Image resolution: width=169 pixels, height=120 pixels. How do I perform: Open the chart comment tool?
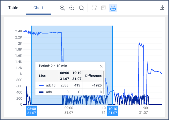pyautogui.click(x=104, y=8)
